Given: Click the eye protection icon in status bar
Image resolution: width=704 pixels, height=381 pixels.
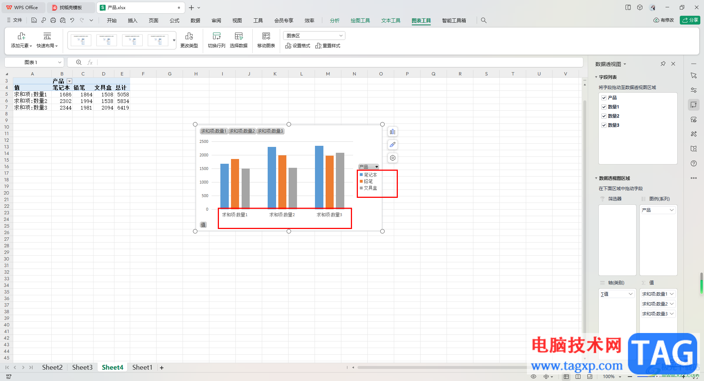Looking at the screenshot, I should coord(533,377).
